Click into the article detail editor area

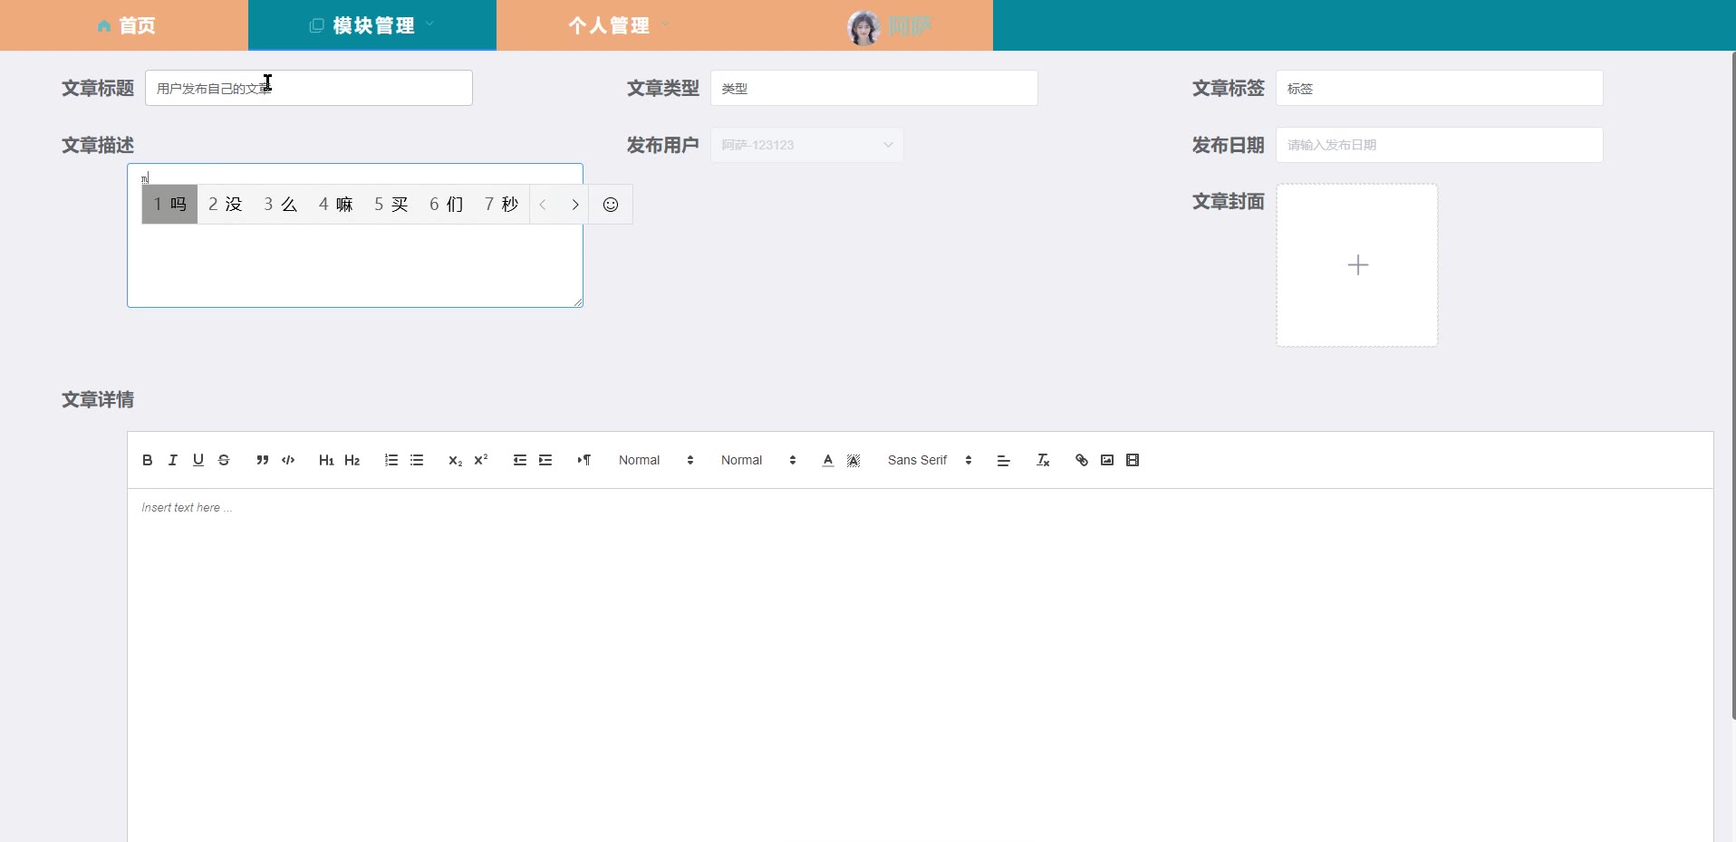click(x=921, y=665)
